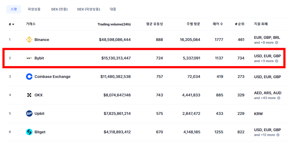Screen dimensions: 286x144
Task: Click Bybit pair count 1137
Action: point(219,58)
